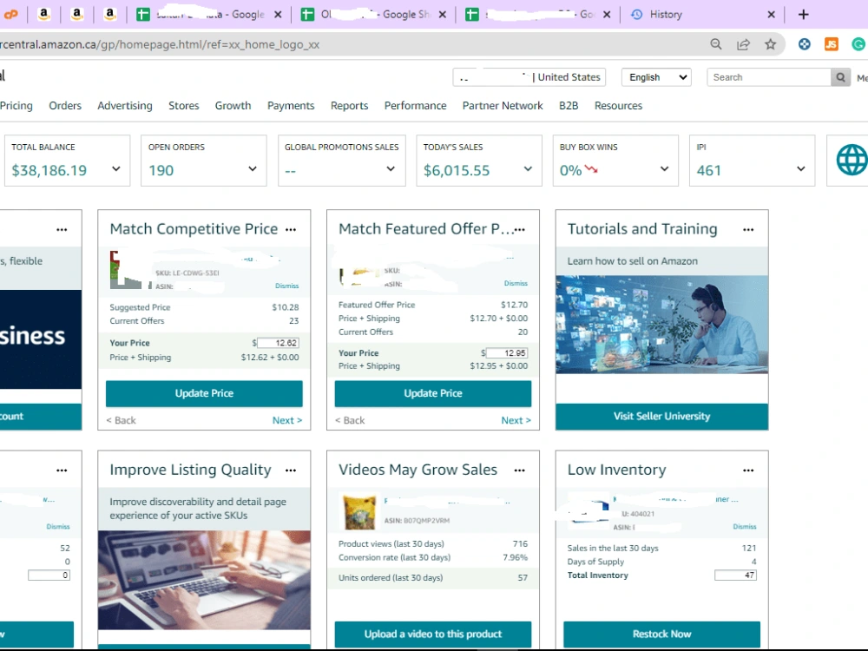Click the Your Price field showing 12.95

point(507,353)
